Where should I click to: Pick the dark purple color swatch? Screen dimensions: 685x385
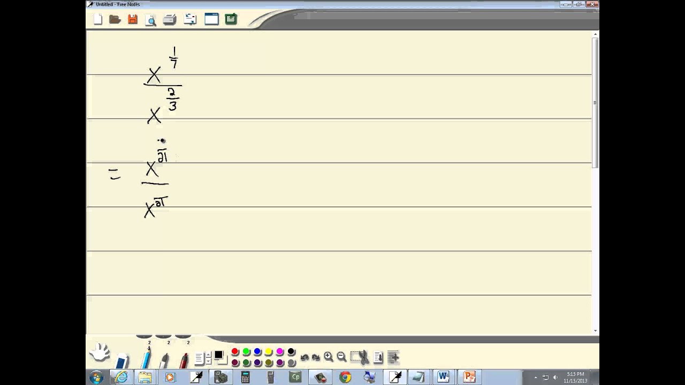257,363
